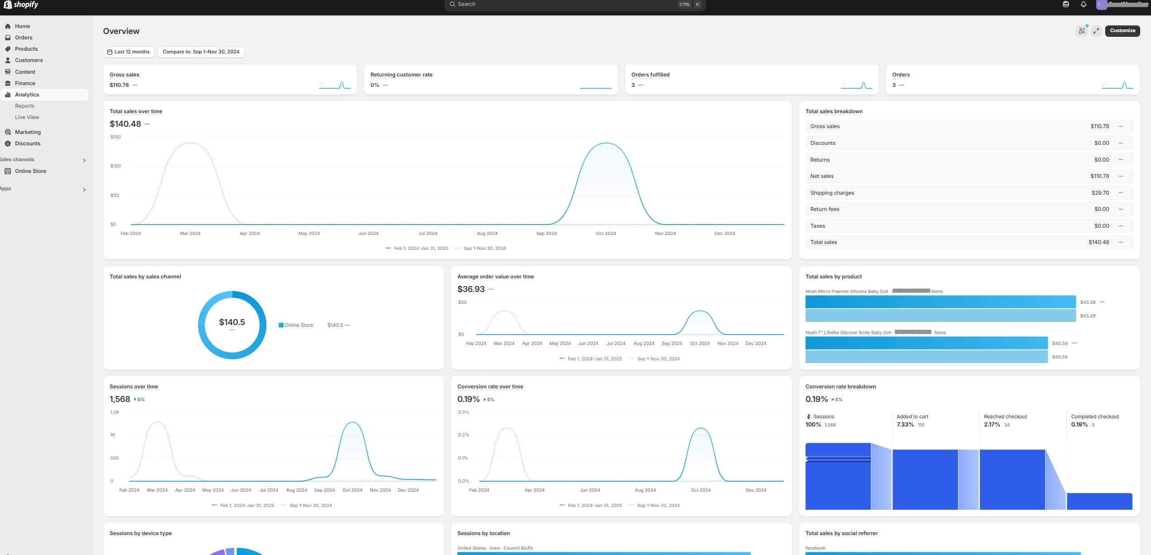
Task: Click the Customize button
Action: pyautogui.click(x=1122, y=31)
